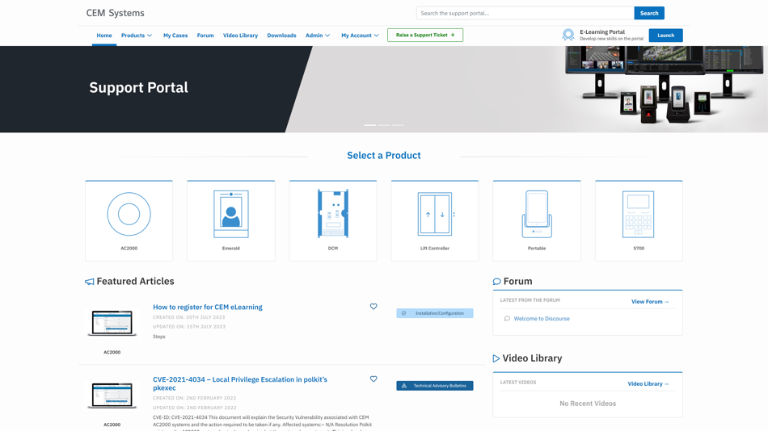The image size is (768, 431).
Task: Click the plus icon on Raise a Support Ticket
Action: point(453,36)
